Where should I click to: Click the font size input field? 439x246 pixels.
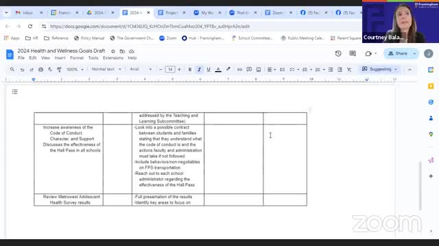170,70
